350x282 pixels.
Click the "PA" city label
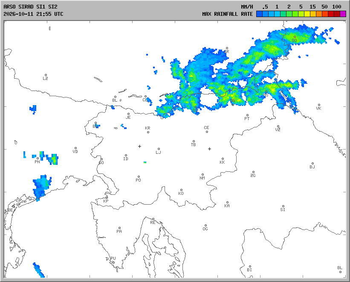click(119, 231)
